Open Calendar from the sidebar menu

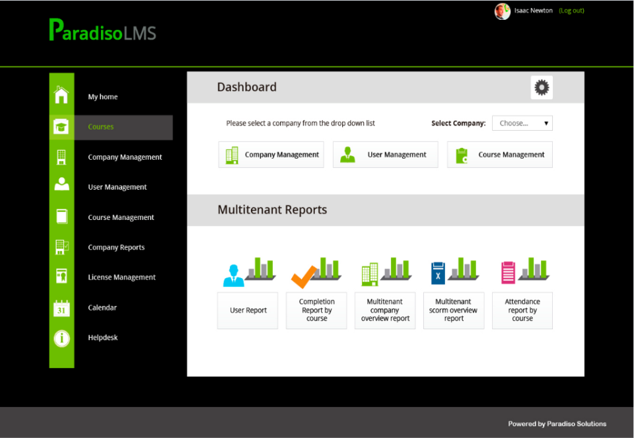coord(102,308)
